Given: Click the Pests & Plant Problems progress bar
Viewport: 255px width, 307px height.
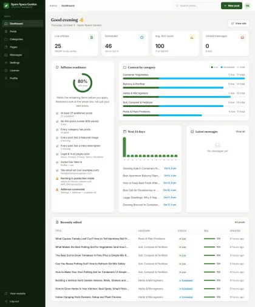Looking at the screenshot, I should tap(184, 116).
